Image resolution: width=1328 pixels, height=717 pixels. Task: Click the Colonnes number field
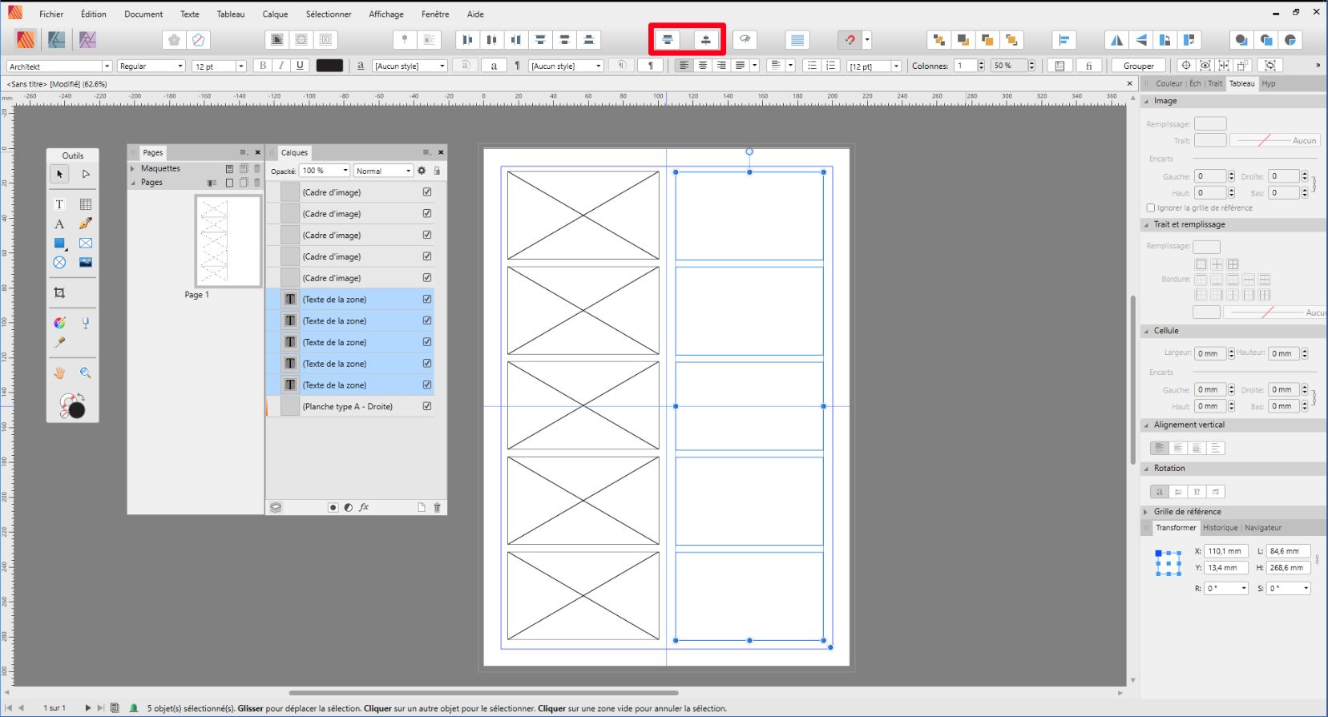coord(964,66)
